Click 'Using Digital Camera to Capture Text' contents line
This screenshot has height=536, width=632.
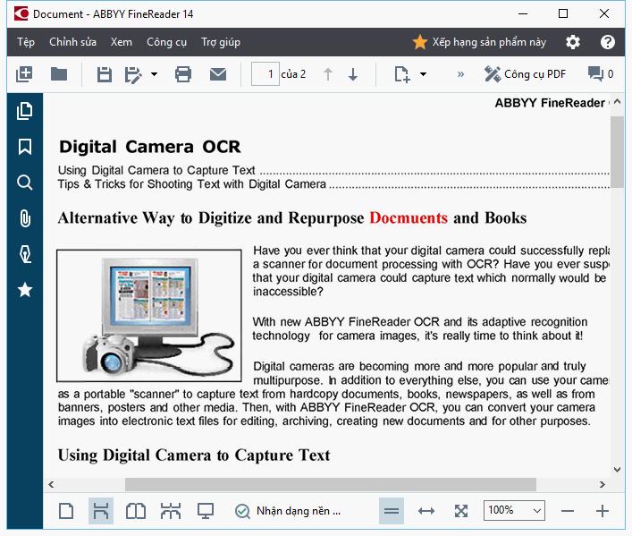(x=333, y=170)
